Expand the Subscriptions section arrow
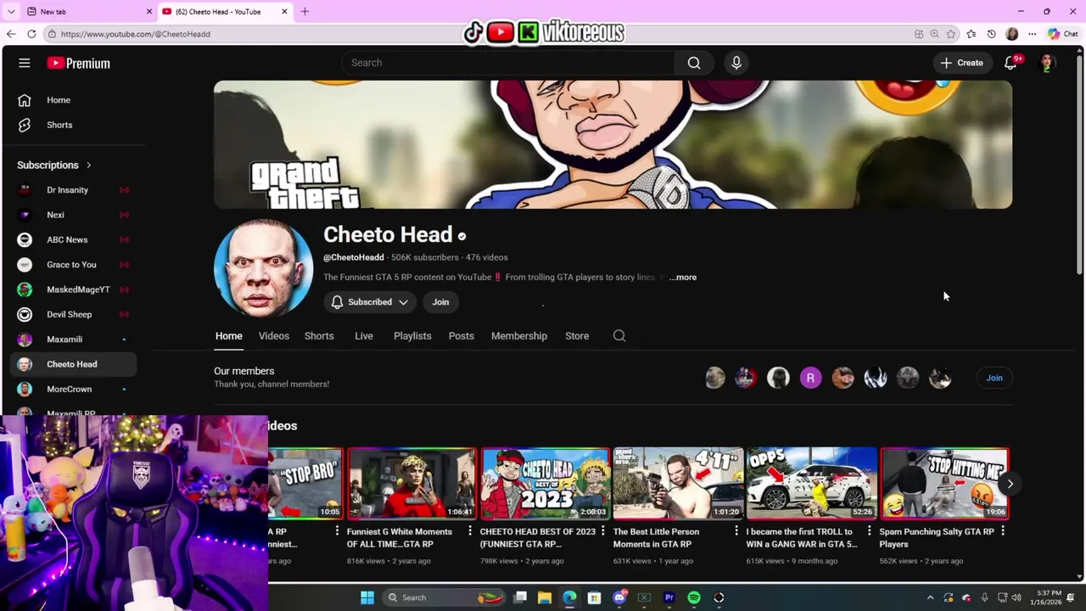The width and height of the screenshot is (1086, 611). (x=88, y=165)
